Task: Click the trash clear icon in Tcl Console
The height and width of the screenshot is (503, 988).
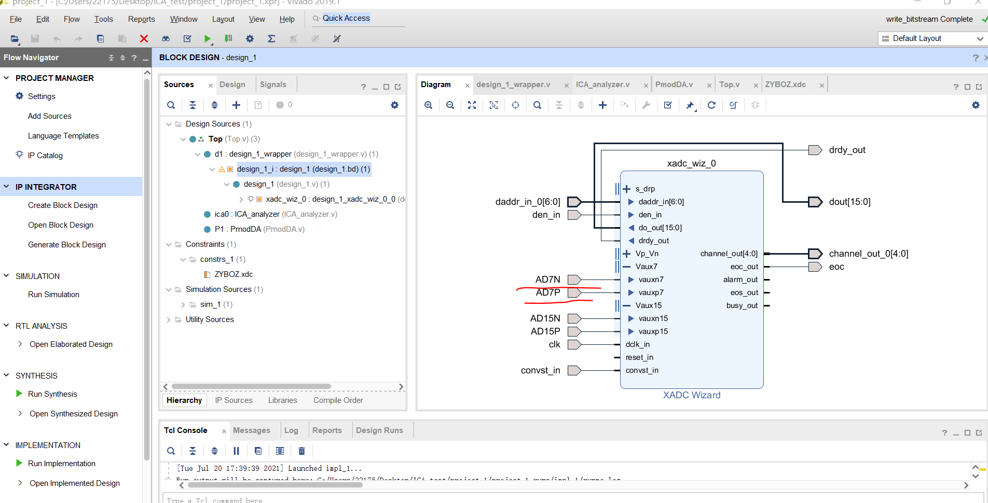Action: pos(301,451)
